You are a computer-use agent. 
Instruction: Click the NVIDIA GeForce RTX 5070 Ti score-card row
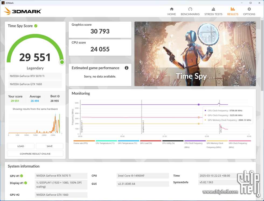(x=35, y=76)
